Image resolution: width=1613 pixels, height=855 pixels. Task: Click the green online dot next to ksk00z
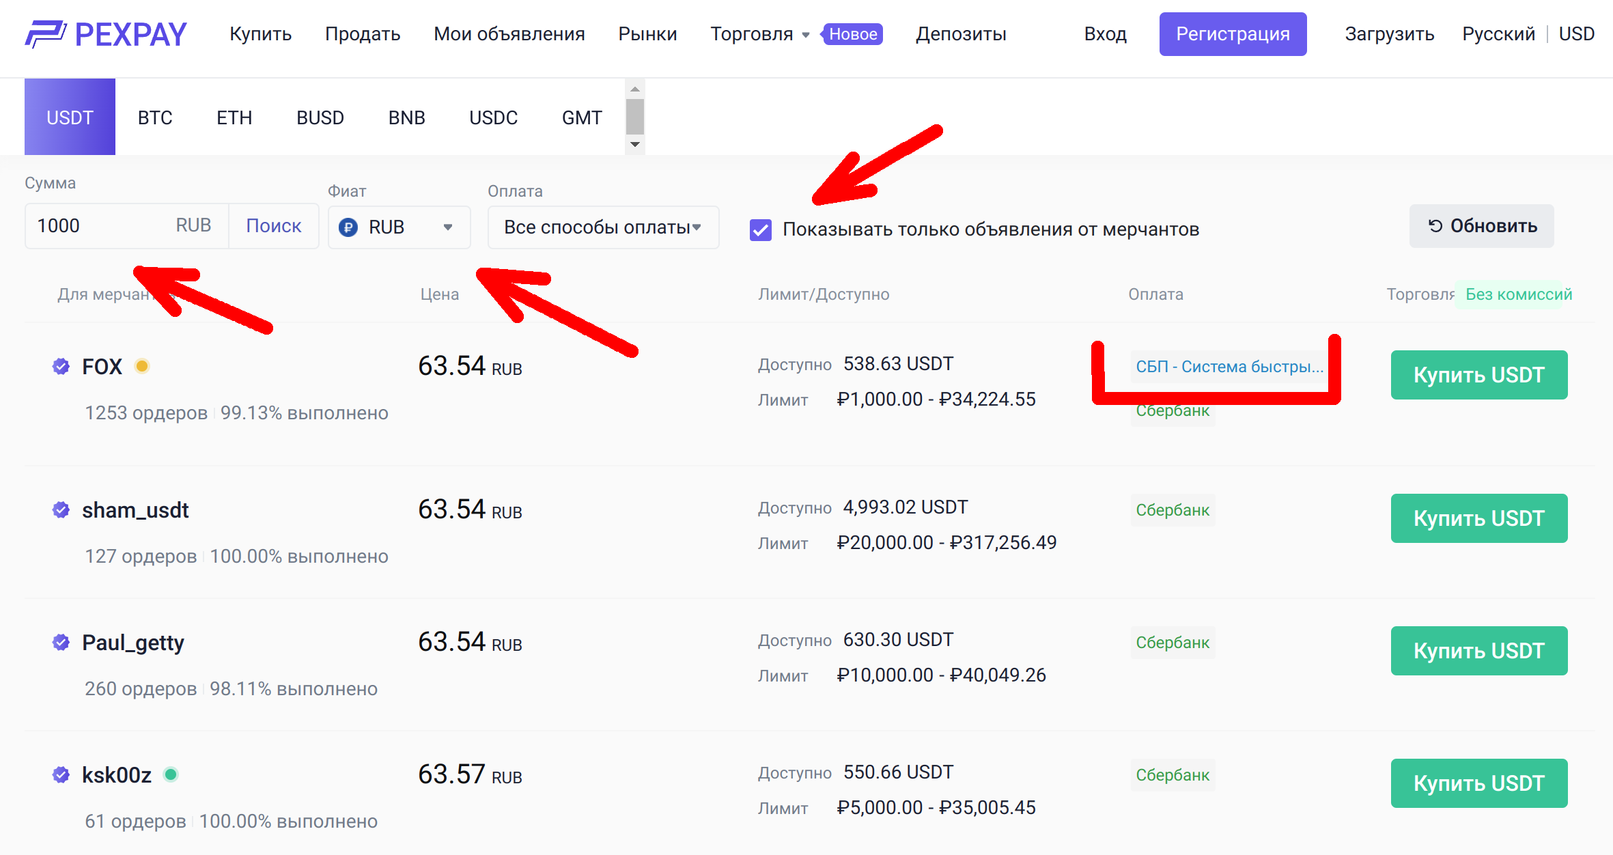click(x=171, y=775)
